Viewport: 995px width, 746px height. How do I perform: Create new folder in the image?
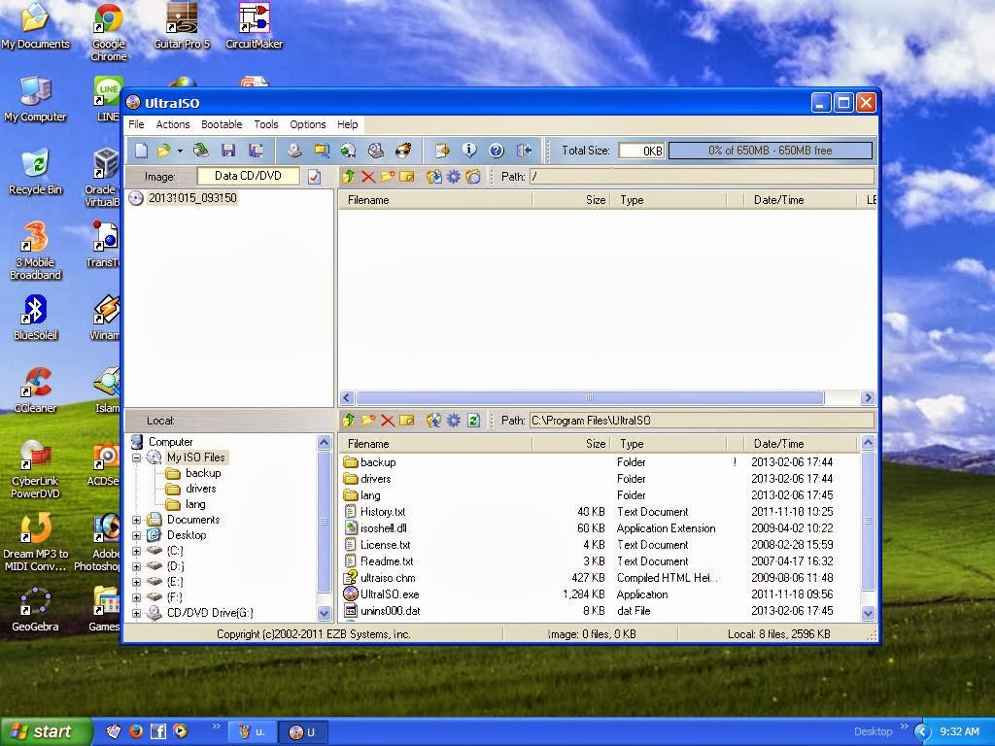tap(388, 176)
